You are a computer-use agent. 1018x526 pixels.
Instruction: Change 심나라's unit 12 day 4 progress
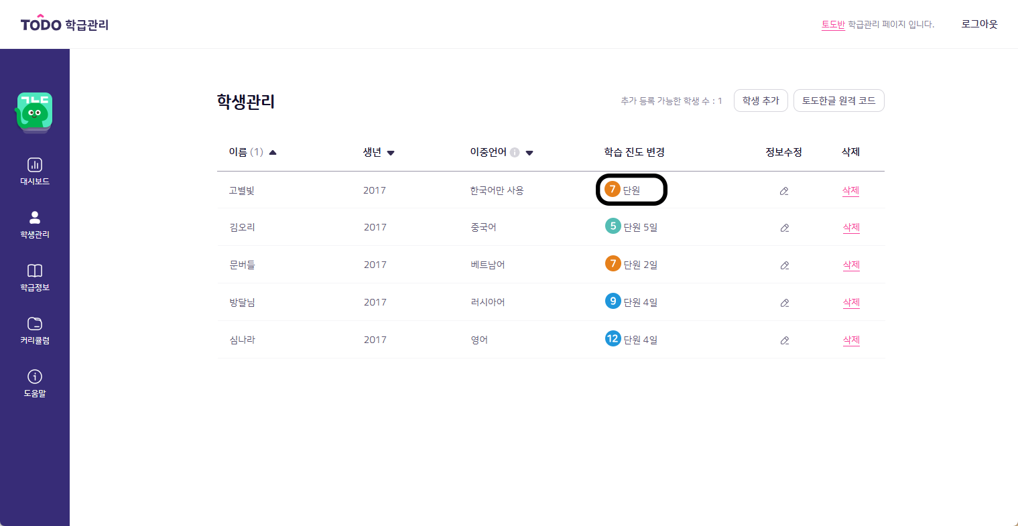[x=631, y=339]
